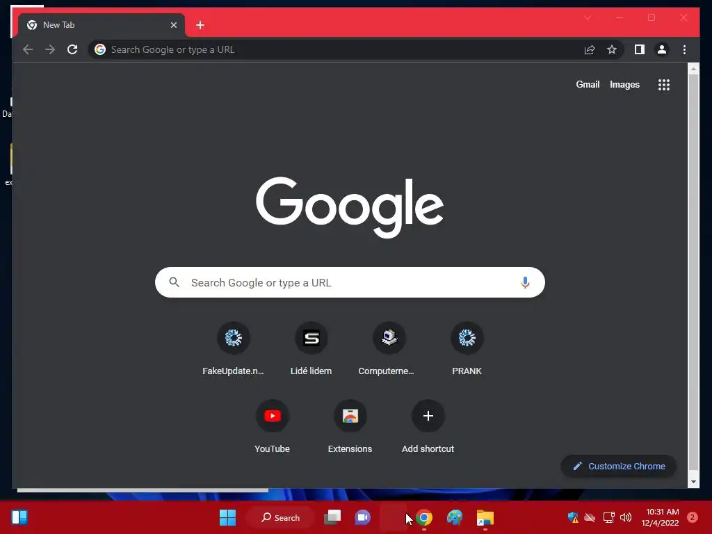712x534 pixels.
Task: Click Add shortcut button
Action: [x=428, y=427]
